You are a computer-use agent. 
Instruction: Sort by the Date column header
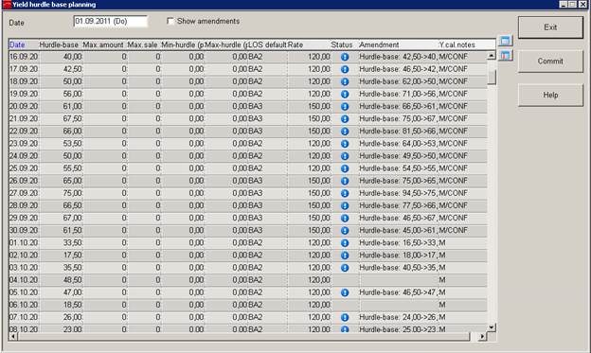coord(24,44)
